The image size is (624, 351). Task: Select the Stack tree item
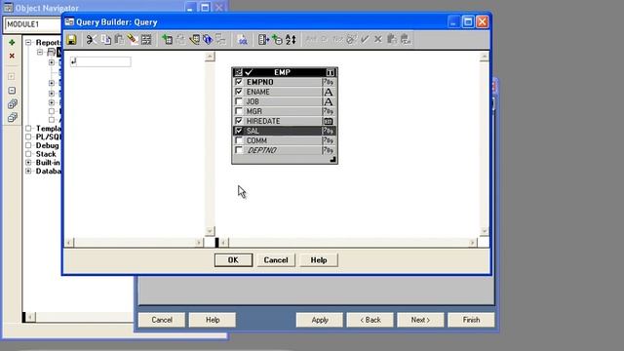46,154
